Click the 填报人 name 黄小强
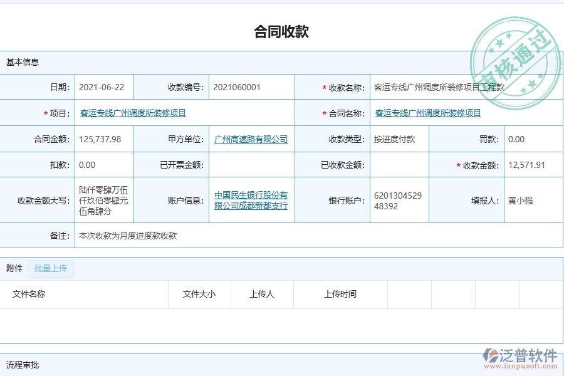This screenshot has width=564, height=376. (519, 199)
